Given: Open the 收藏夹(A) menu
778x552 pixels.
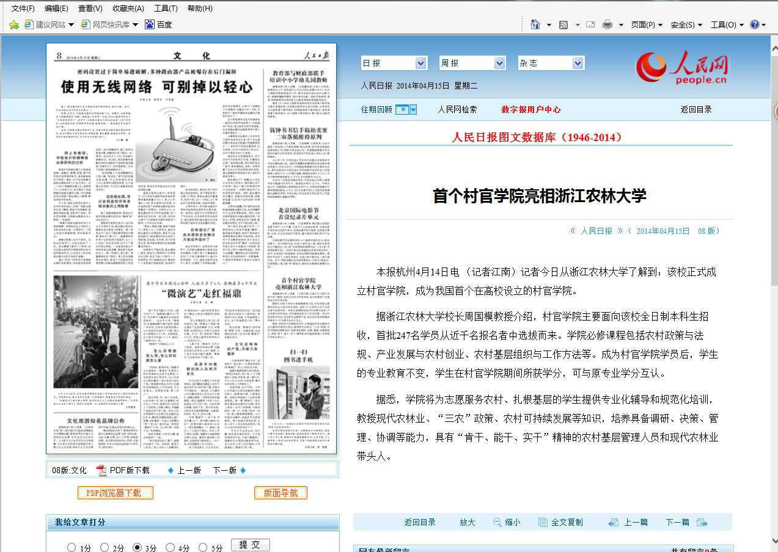Looking at the screenshot, I should click(x=128, y=9).
